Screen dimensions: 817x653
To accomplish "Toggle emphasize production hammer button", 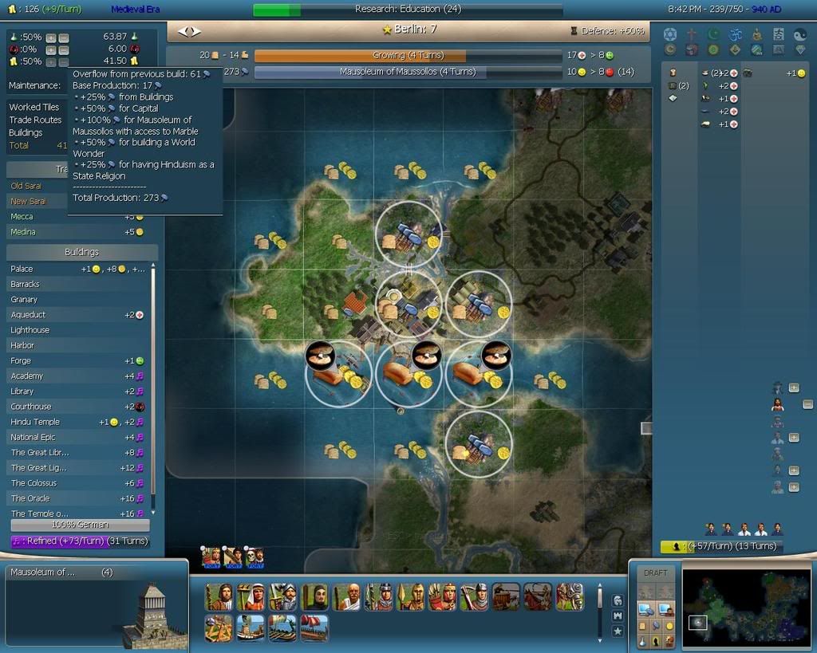I will (x=656, y=626).
